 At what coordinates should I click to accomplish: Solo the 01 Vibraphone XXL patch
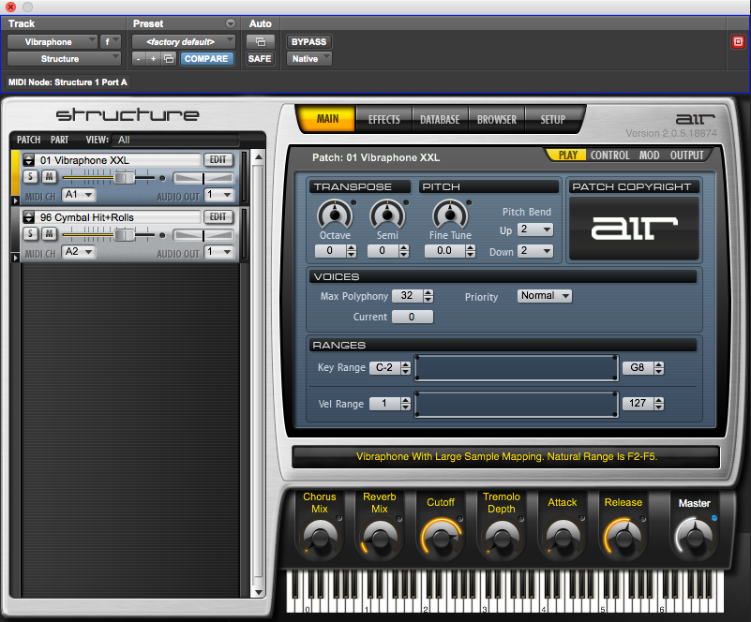click(x=30, y=176)
